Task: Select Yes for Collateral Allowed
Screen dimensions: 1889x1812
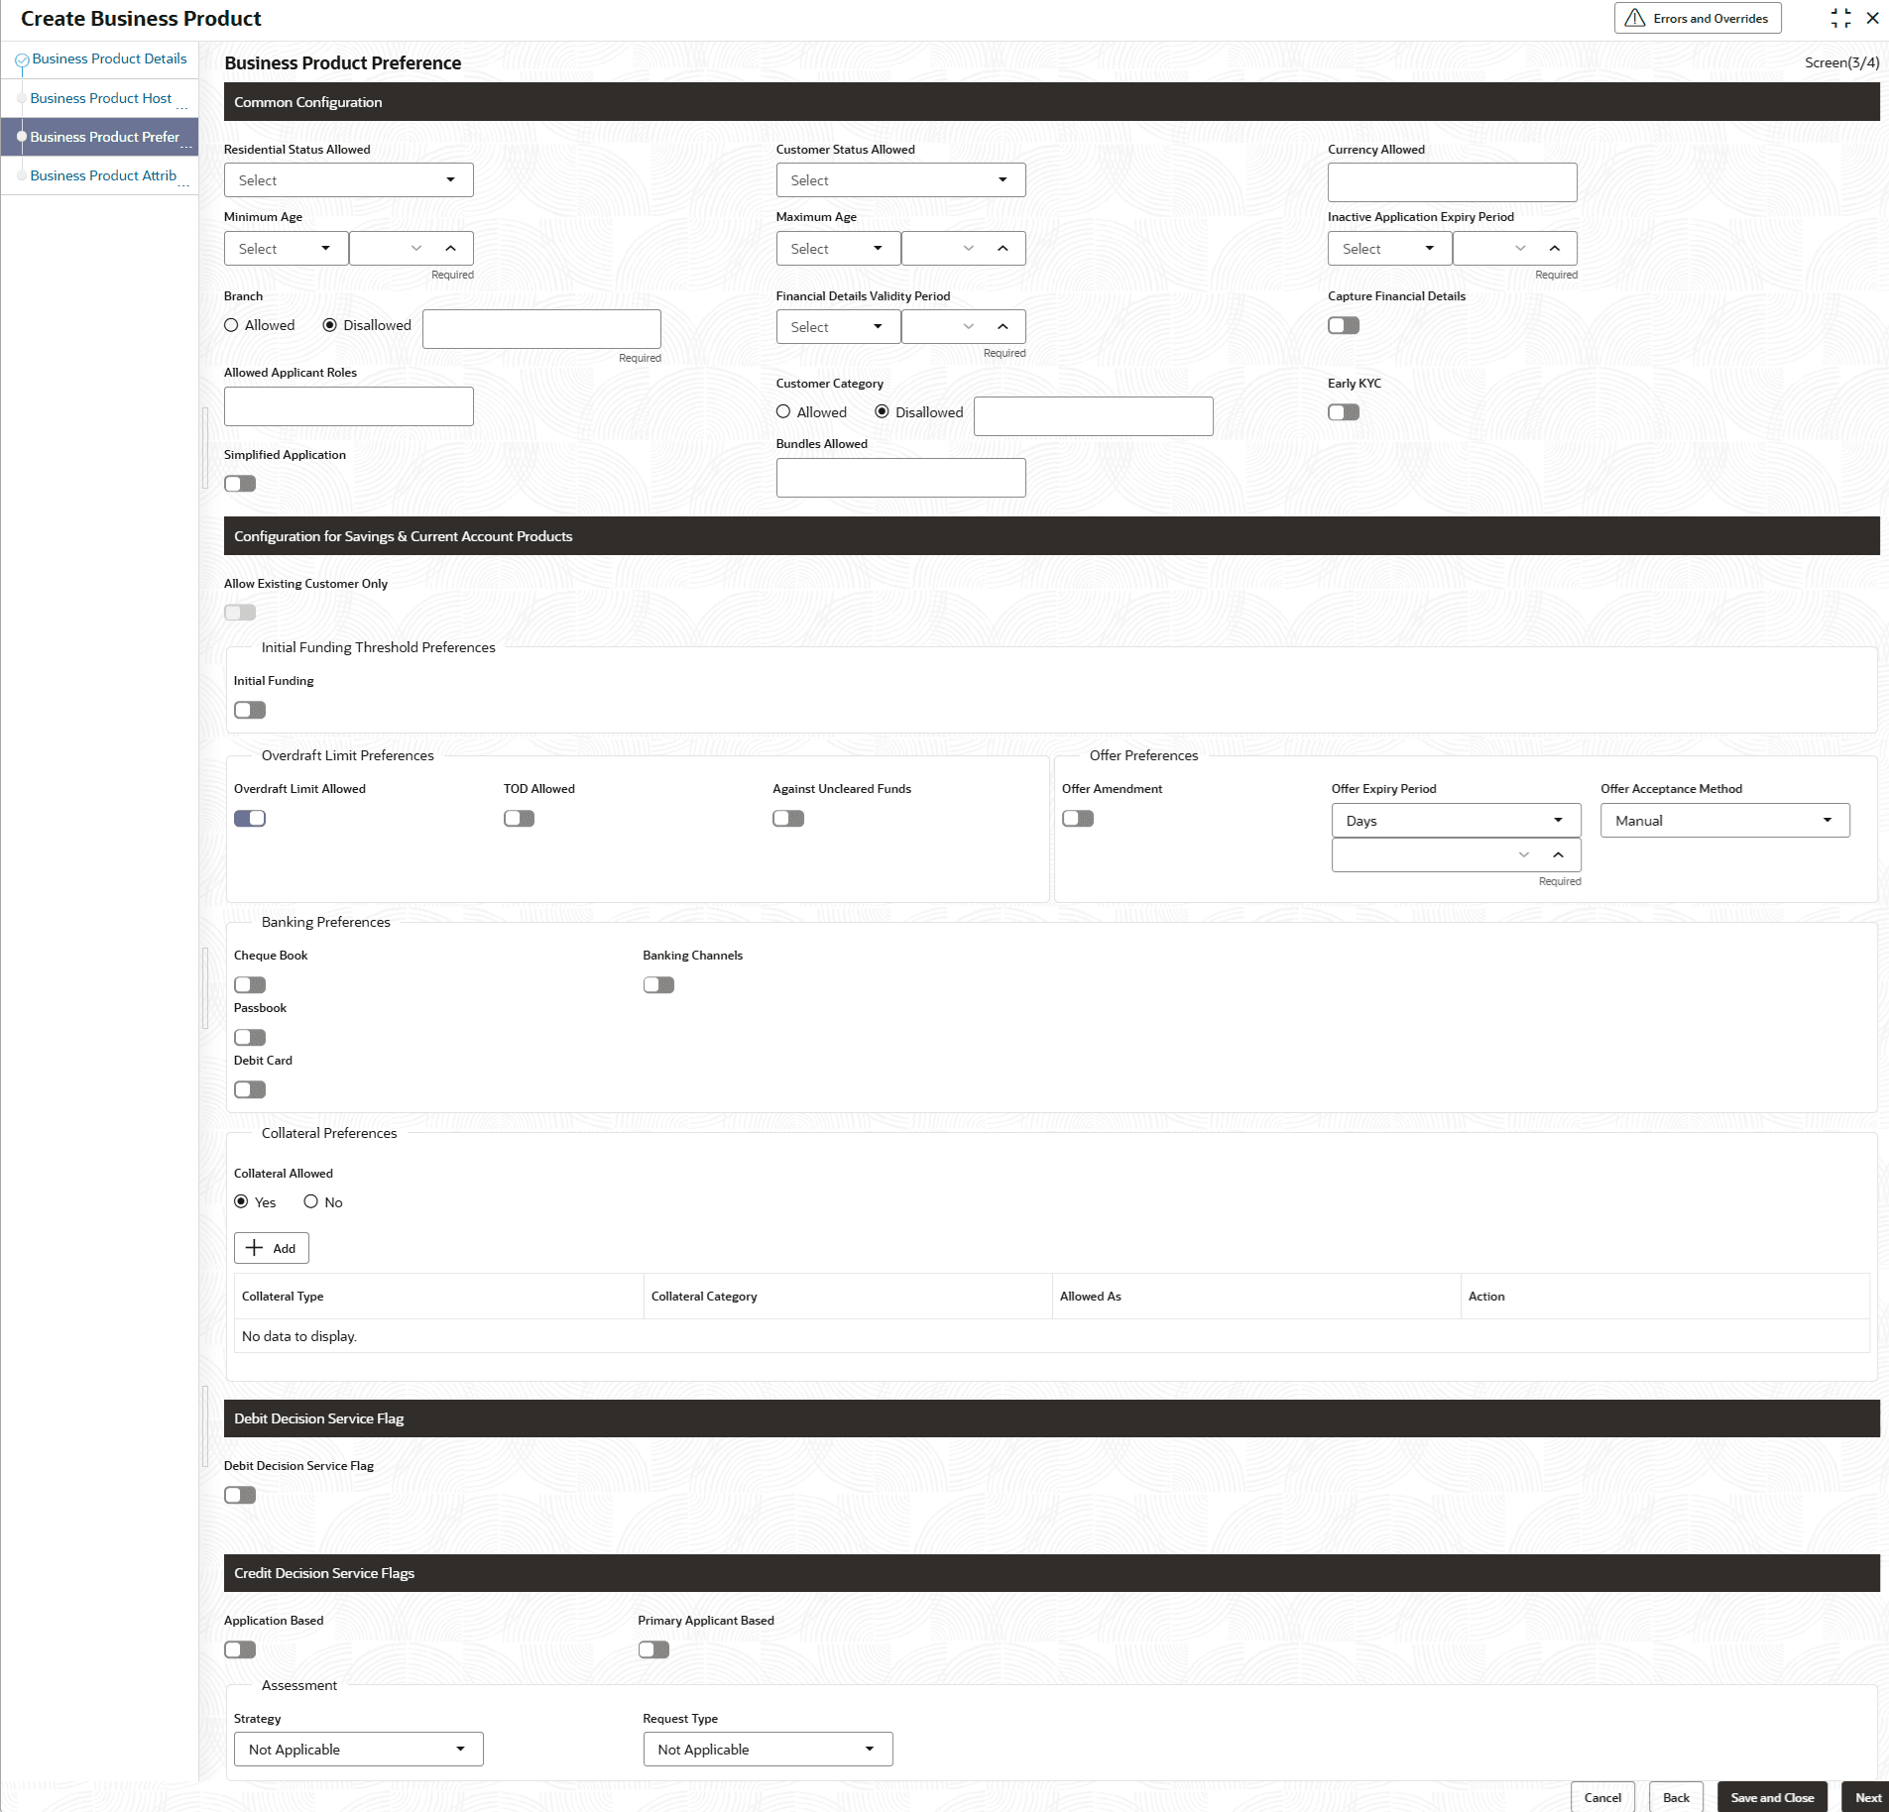Action: [241, 1202]
